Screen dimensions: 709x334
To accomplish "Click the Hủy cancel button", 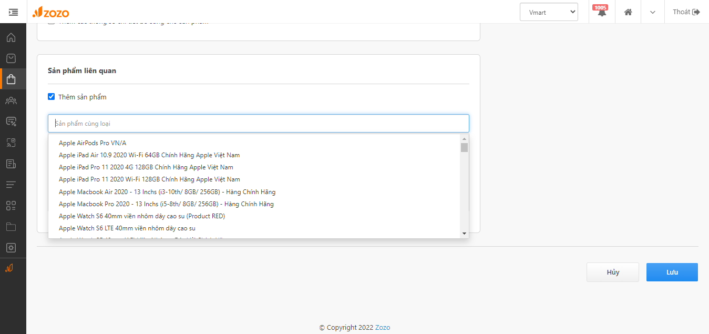I will 613,272.
